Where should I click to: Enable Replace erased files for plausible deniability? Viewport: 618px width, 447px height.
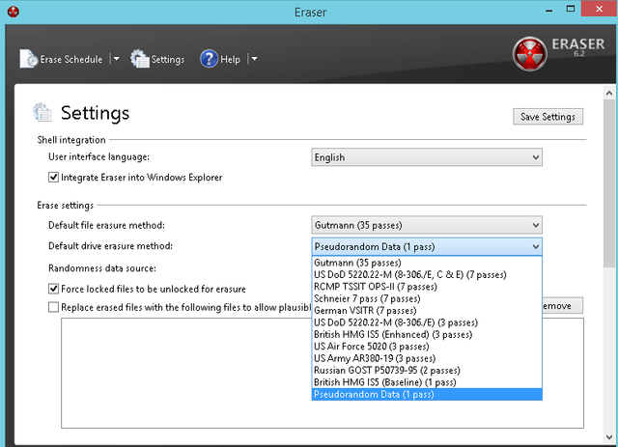click(x=54, y=307)
